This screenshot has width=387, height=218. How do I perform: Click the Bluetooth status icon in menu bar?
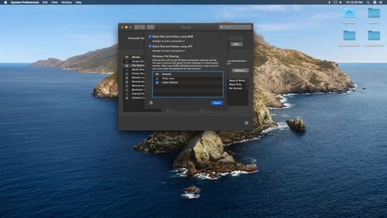(x=329, y=2)
